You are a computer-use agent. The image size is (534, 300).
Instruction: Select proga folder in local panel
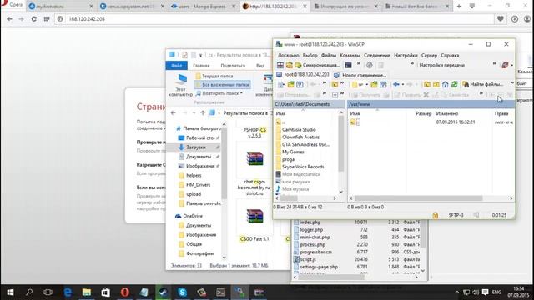pos(285,159)
